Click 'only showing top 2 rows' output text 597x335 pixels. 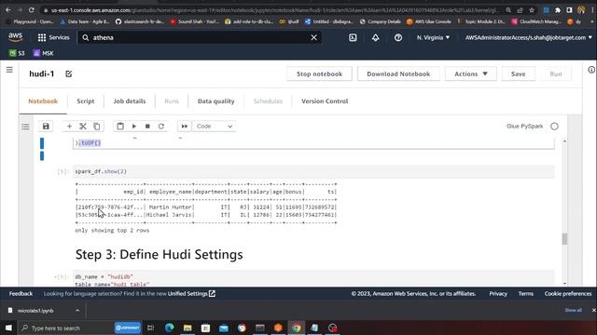[x=112, y=230]
